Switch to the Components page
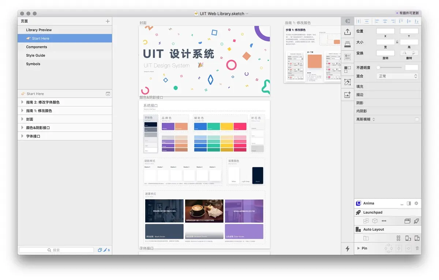The height and width of the screenshot is (280, 439). [65, 47]
